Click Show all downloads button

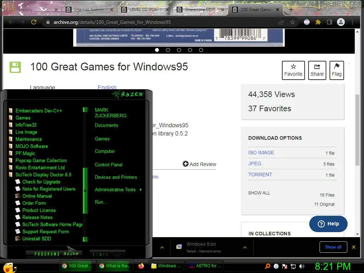[333, 247]
